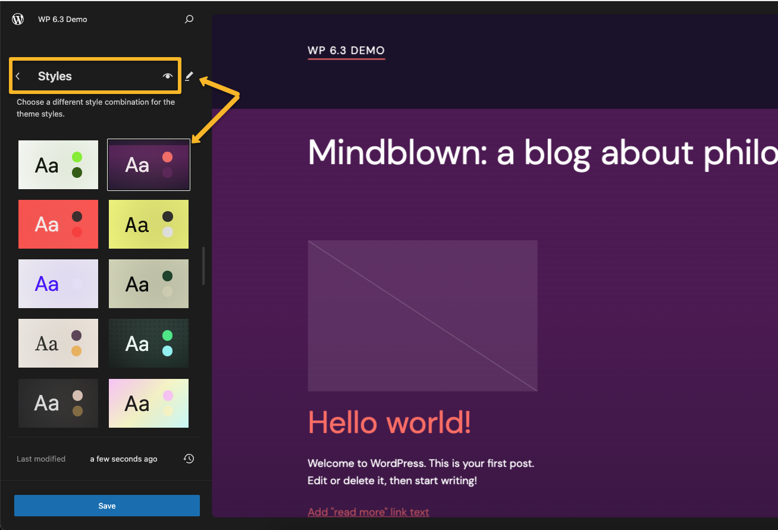The height and width of the screenshot is (530, 778).
Task: Open style Revisions via the clock icon
Action: [189, 459]
